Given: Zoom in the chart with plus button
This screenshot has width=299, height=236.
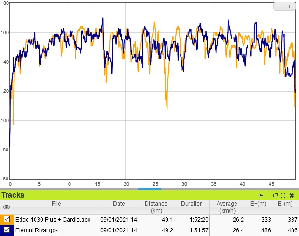Looking at the screenshot, I should pyautogui.click(x=289, y=7).
